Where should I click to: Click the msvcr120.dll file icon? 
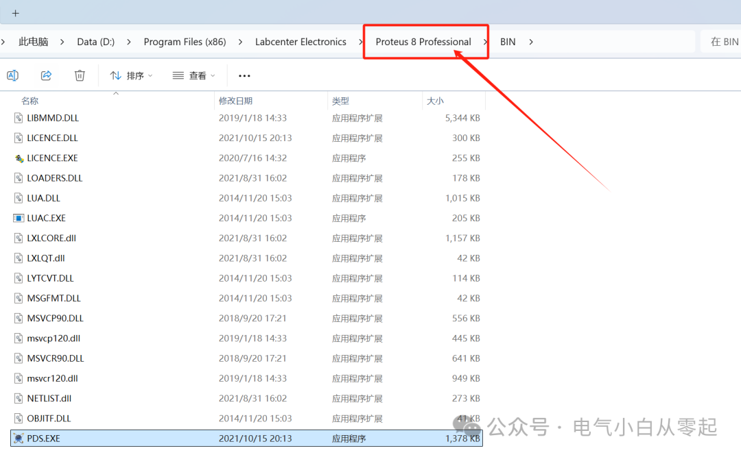[19, 379]
